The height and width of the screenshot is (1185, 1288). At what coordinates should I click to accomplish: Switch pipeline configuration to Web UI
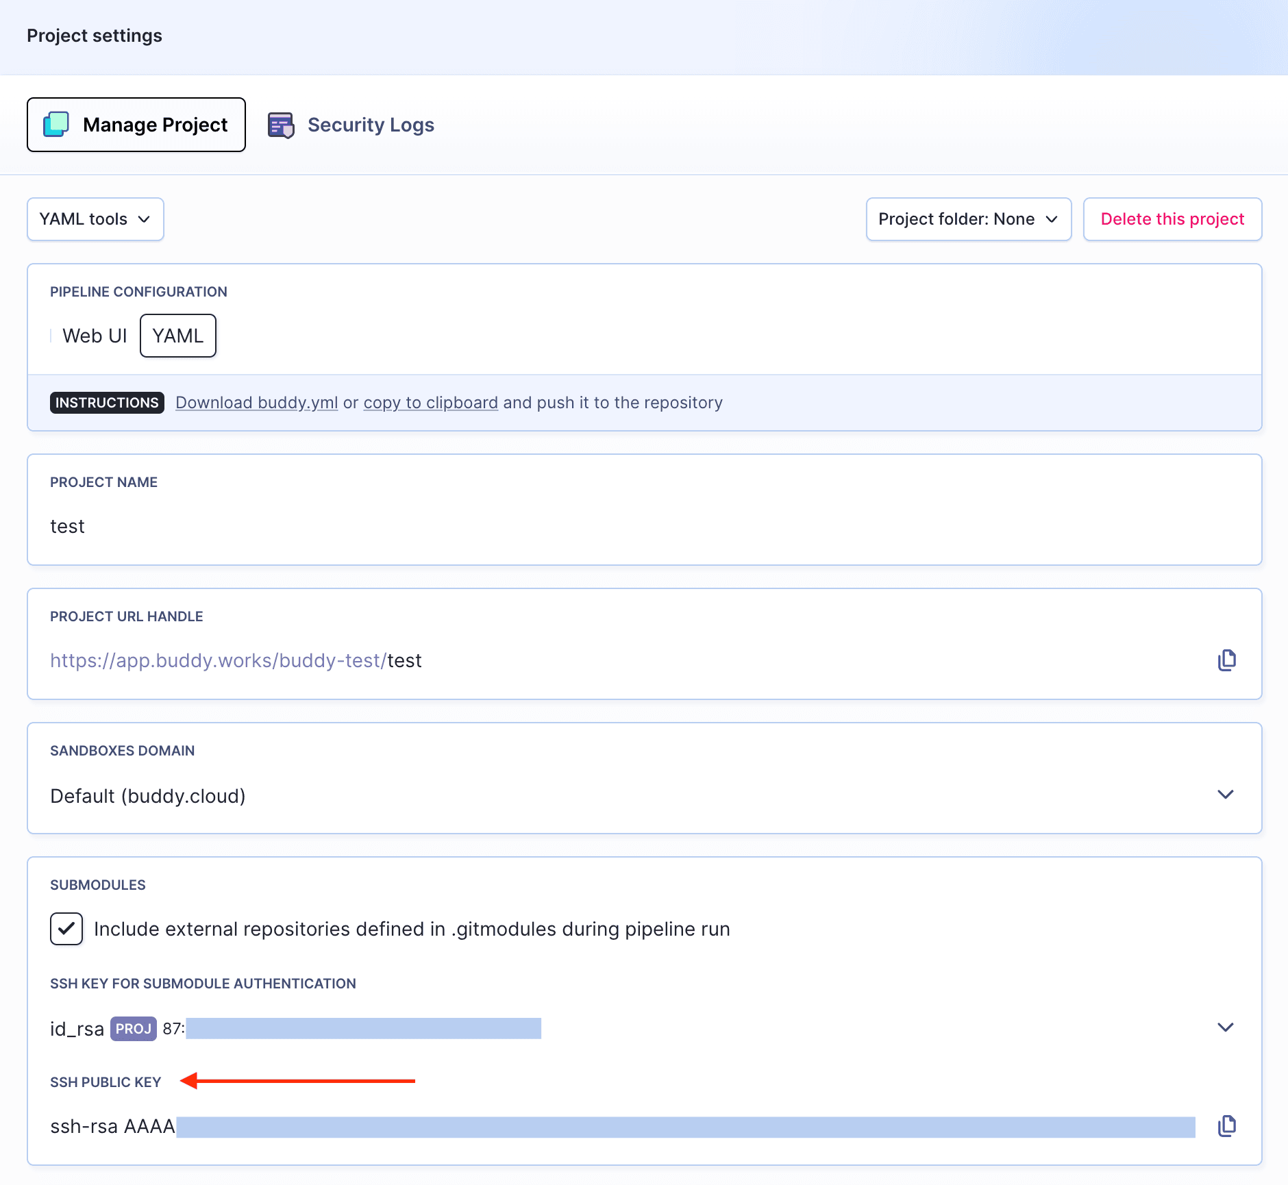pos(95,336)
